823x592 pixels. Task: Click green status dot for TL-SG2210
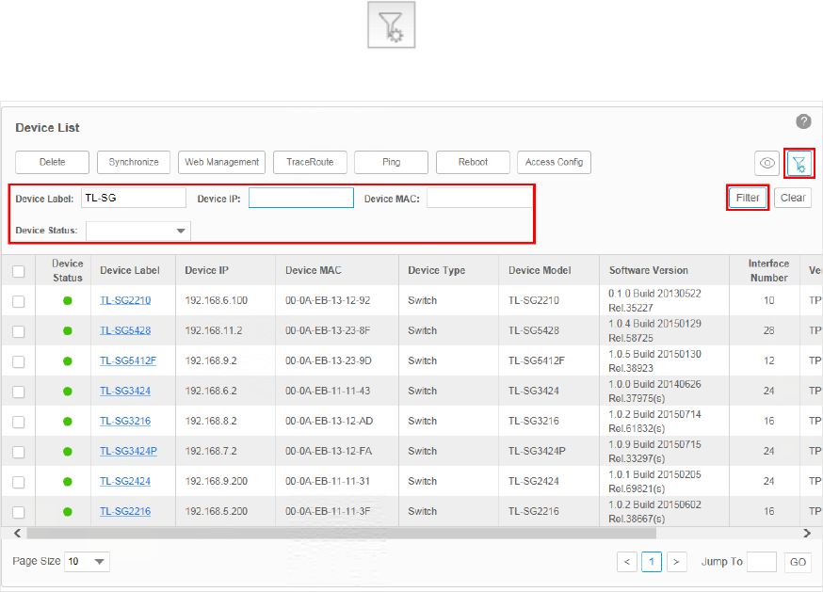coord(67,301)
